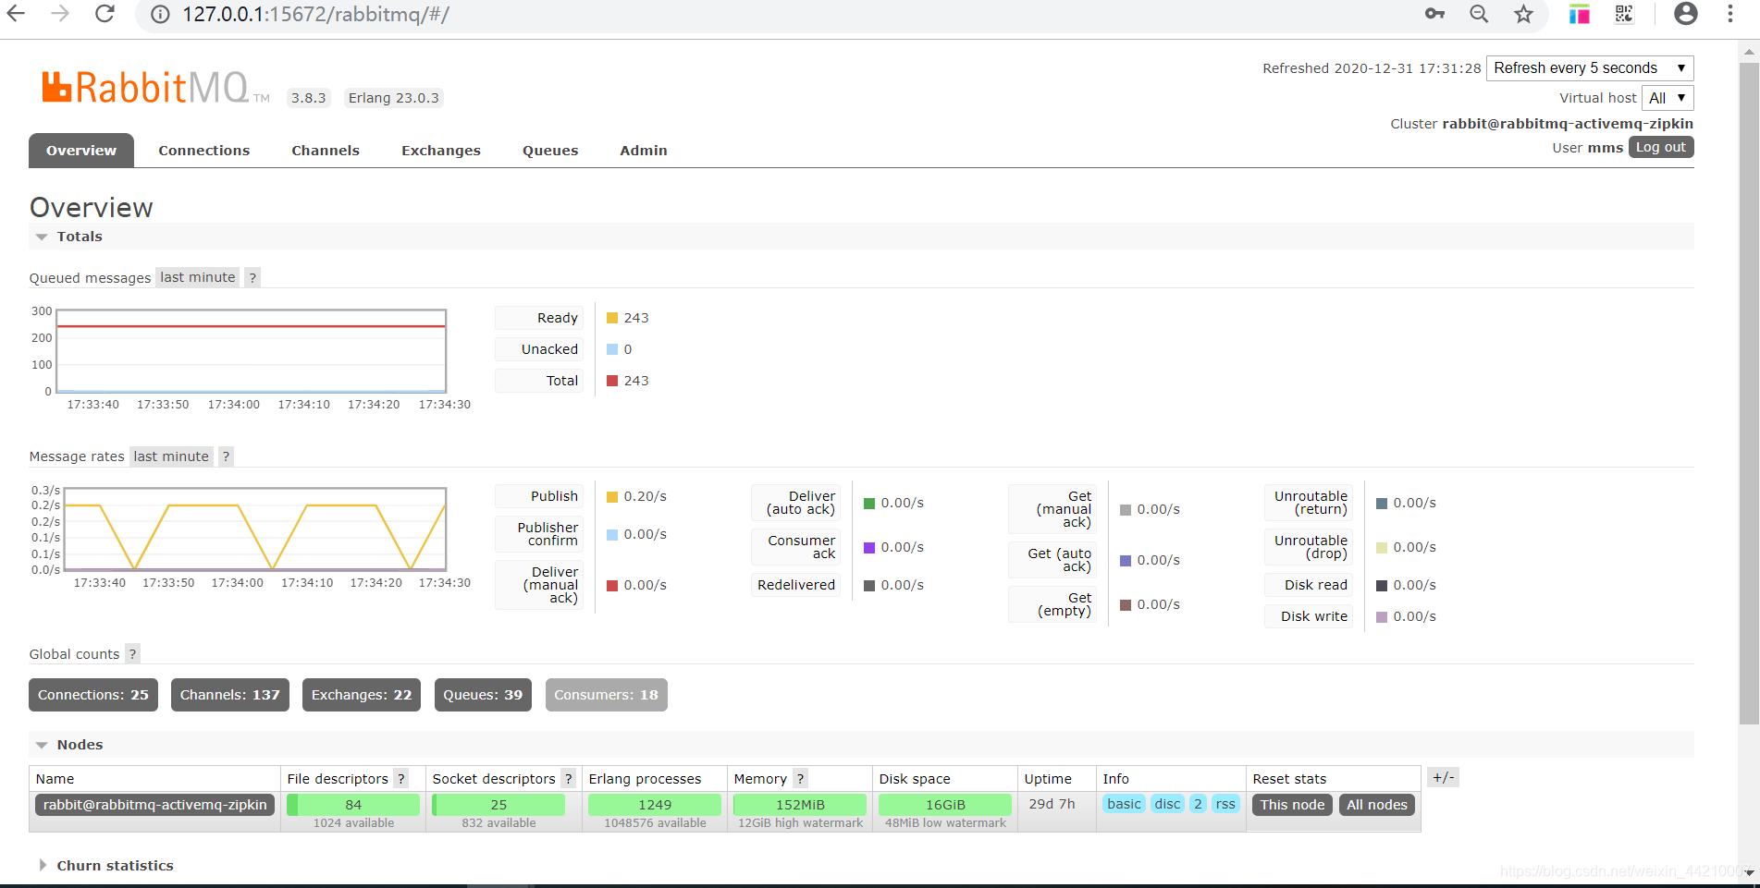The width and height of the screenshot is (1760, 888).
Task: Click the Log out button
Action: click(x=1661, y=148)
